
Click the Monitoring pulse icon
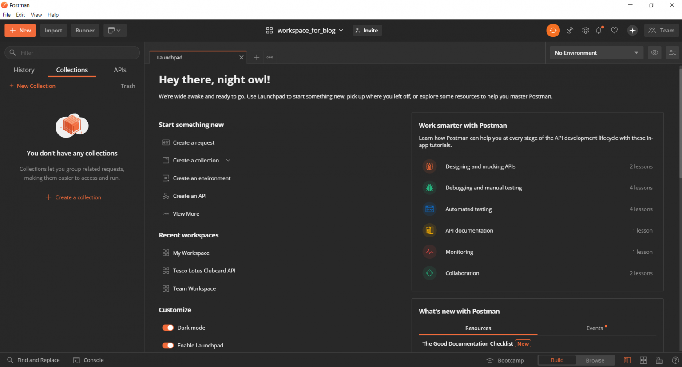tap(429, 252)
